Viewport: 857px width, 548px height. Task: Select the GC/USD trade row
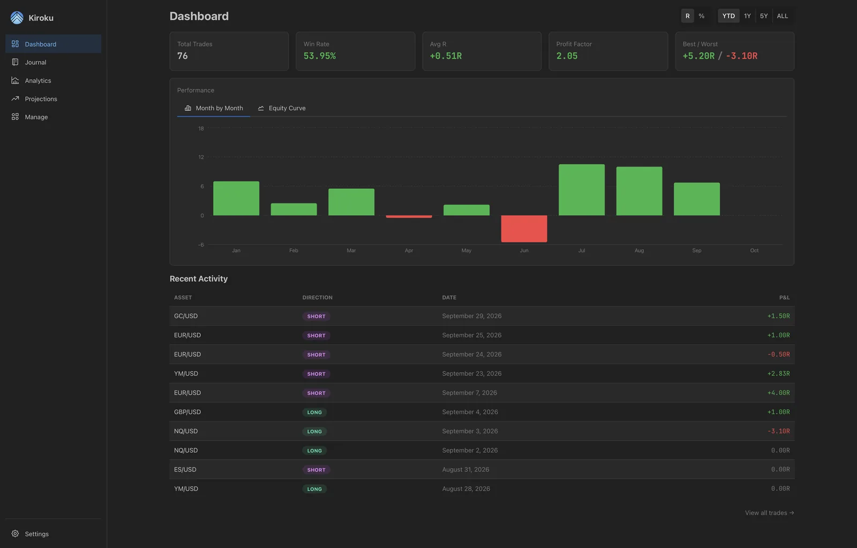click(x=482, y=316)
